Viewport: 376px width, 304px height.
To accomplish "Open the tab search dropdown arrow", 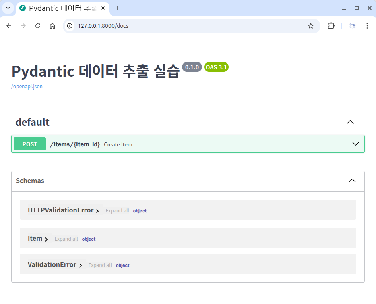I will [8, 8].
